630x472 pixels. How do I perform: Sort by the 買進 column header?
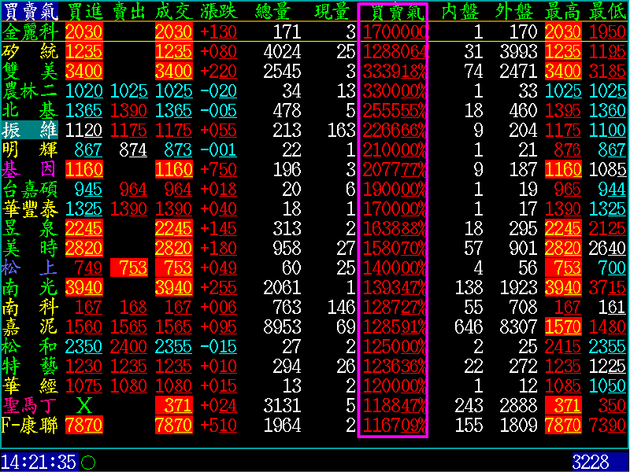(84, 11)
